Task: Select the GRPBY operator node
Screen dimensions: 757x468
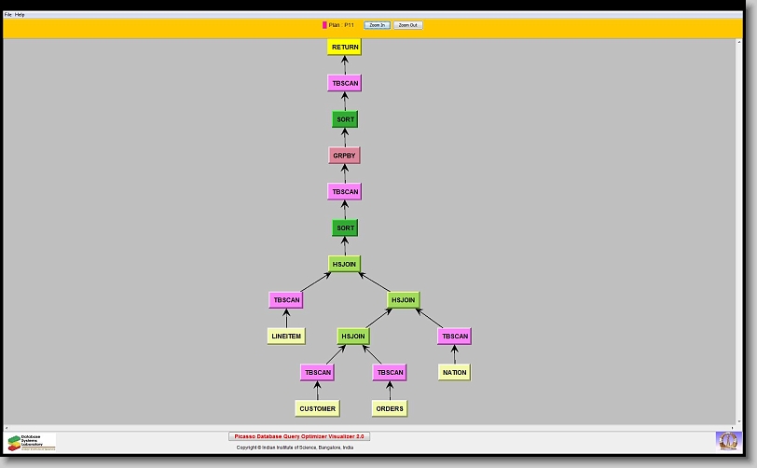Action: tap(344, 156)
